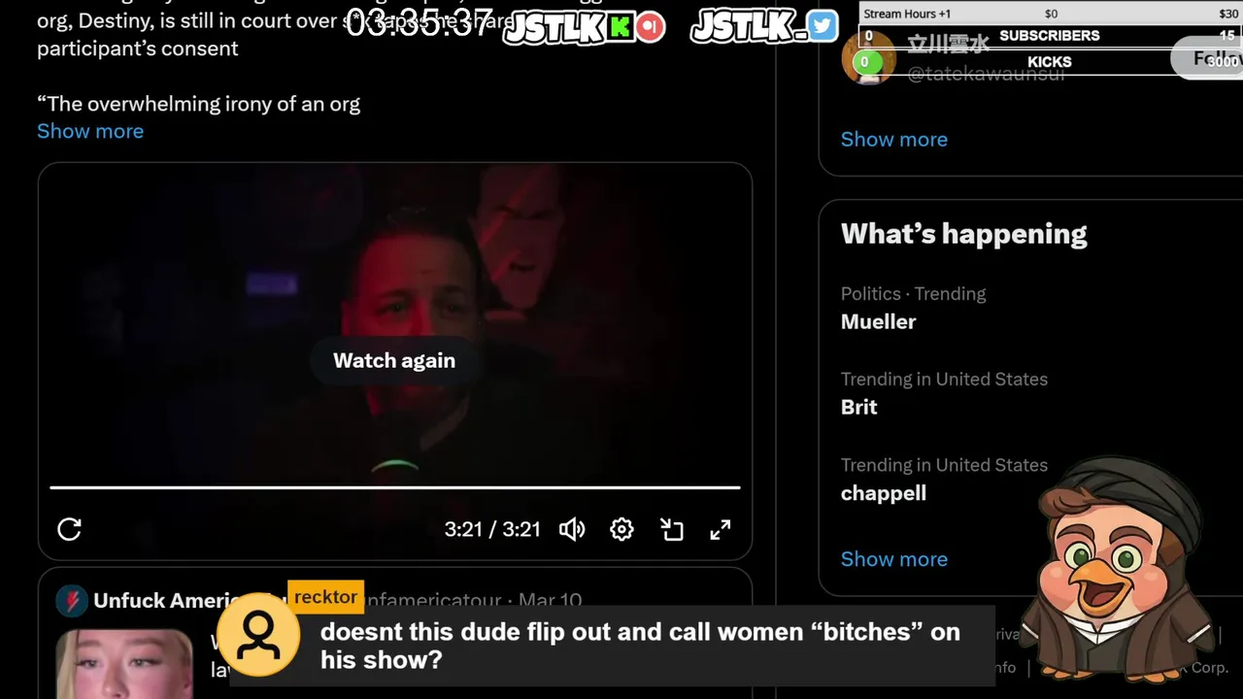Screen dimensions: 1243x699
Task: Mute the video with speaker icon
Action: click(572, 529)
